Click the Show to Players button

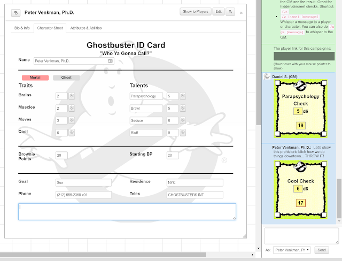pos(196,12)
